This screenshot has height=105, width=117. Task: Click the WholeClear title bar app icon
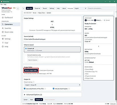pyautogui.click(x=1, y=1)
